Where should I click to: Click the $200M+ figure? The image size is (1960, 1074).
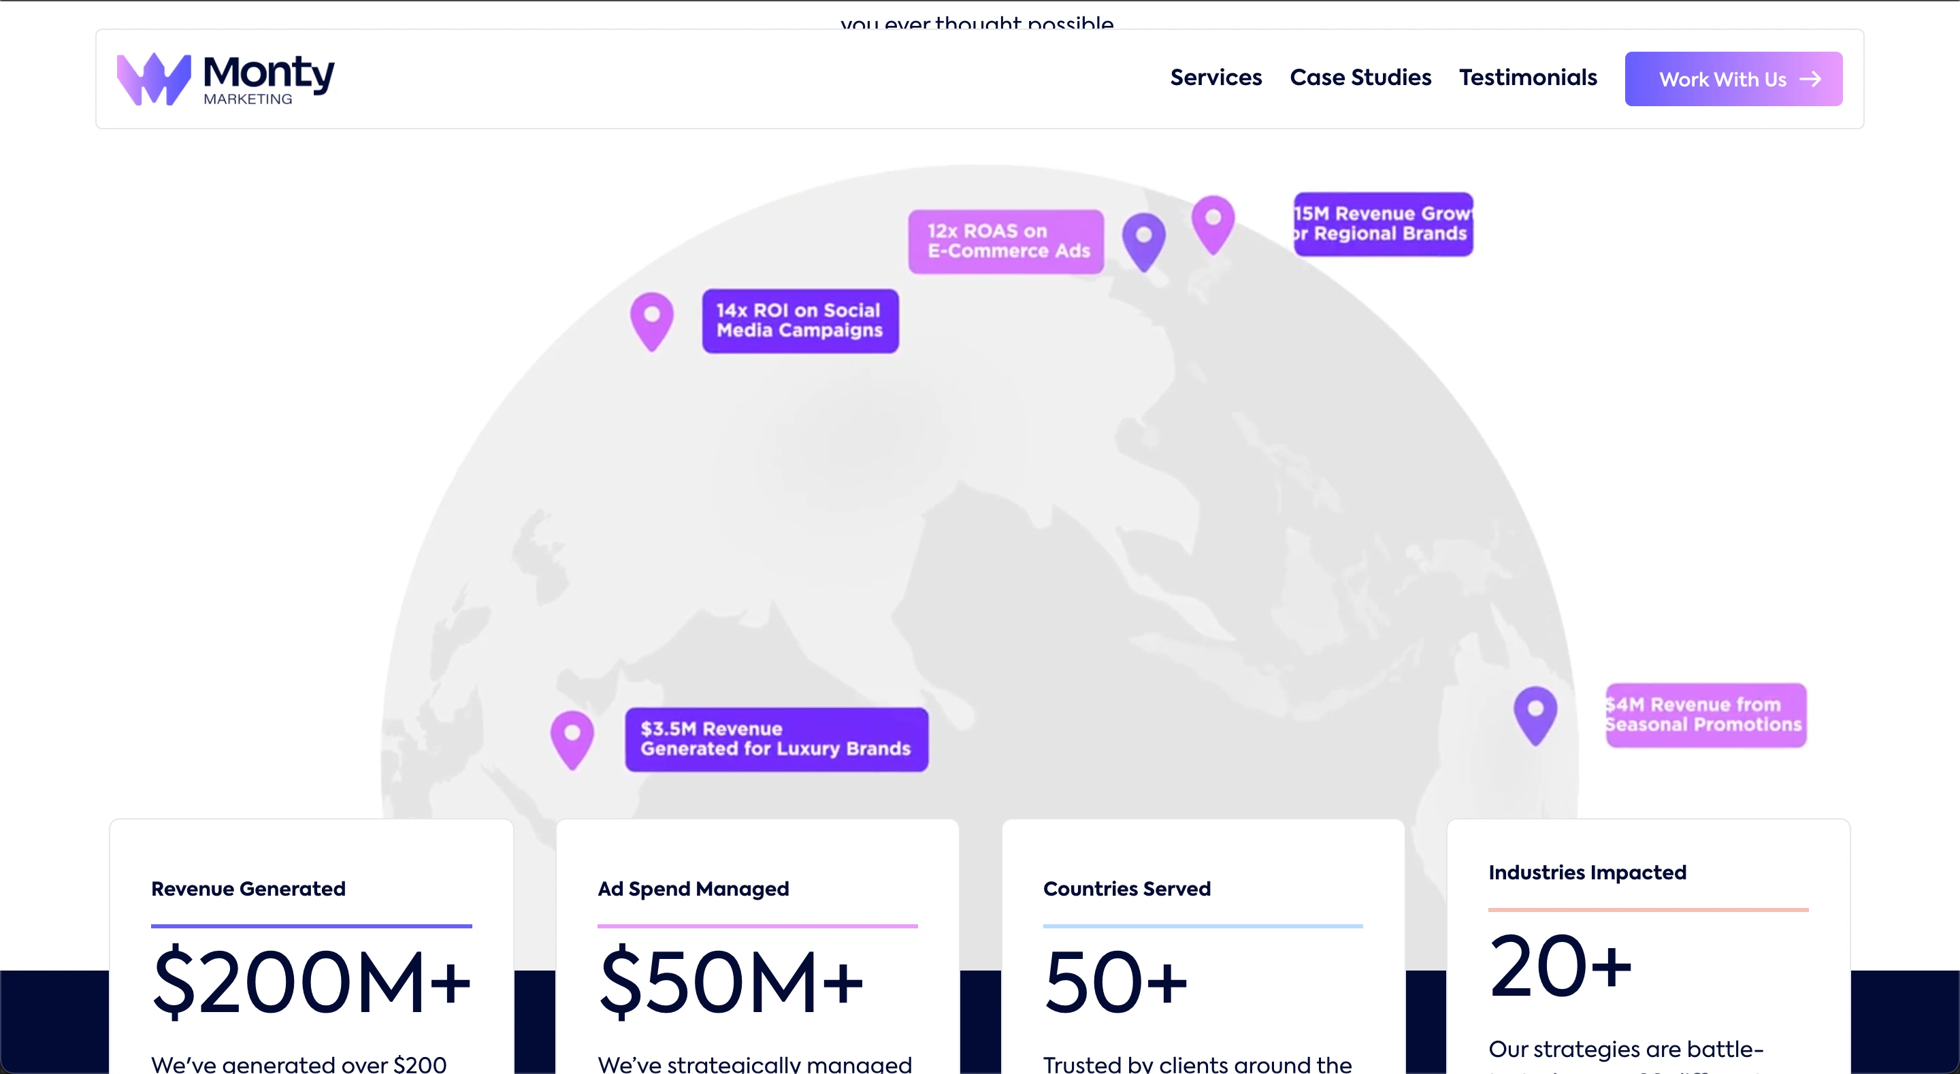(x=312, y=981)
